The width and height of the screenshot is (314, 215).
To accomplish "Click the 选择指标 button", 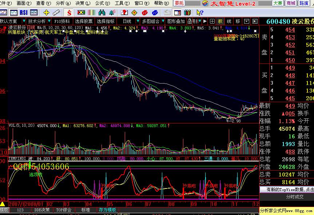I will coord(106,21).
